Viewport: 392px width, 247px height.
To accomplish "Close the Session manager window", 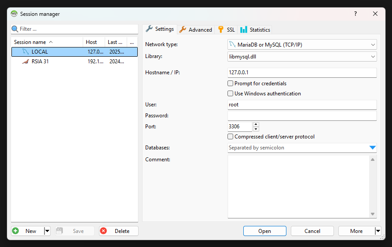I will [x=375, y=14].
